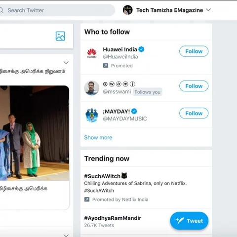This screenshot has width=237, height=237.
Task: Open the Promoted by Netflix India label
Action: coord(120,199)
